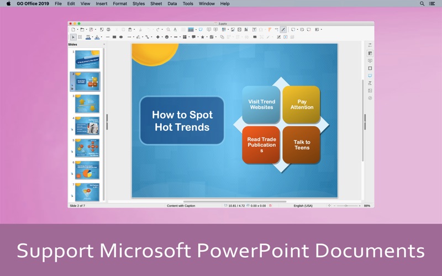
Task: Open dropdown arrow next to Open folder
Action: pyautogui.click(x=87, y=30)
